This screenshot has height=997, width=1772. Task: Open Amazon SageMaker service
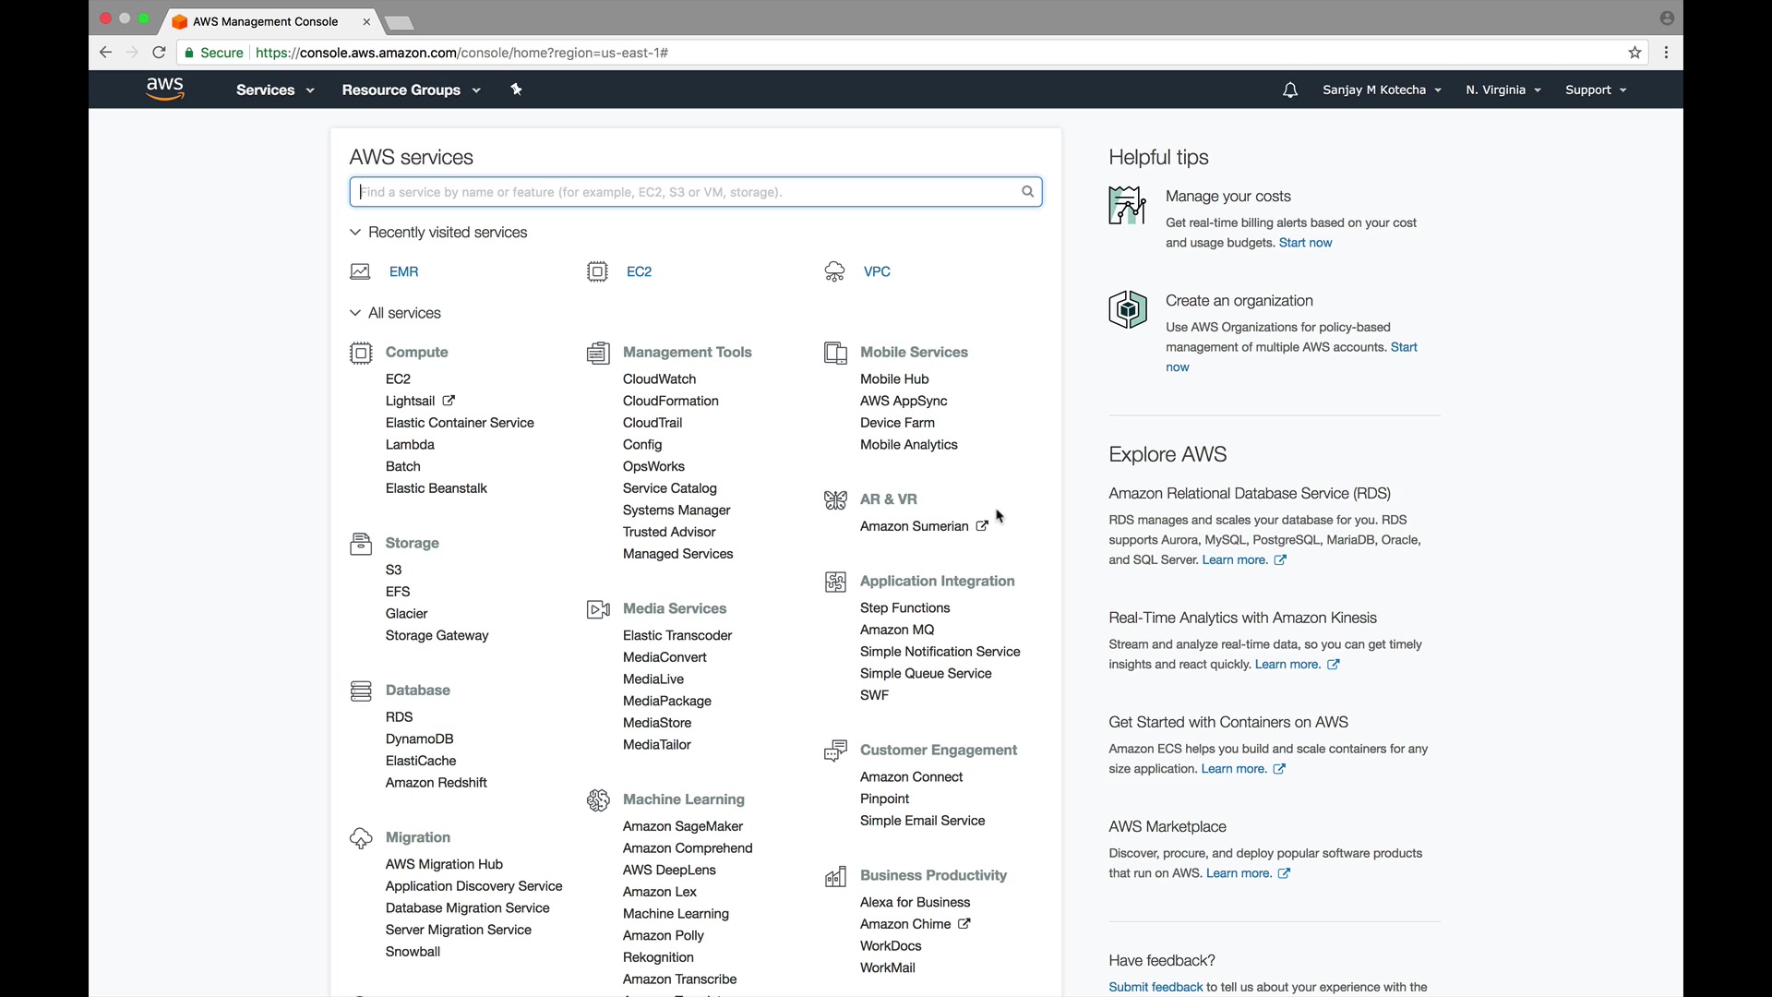(682, 826)
